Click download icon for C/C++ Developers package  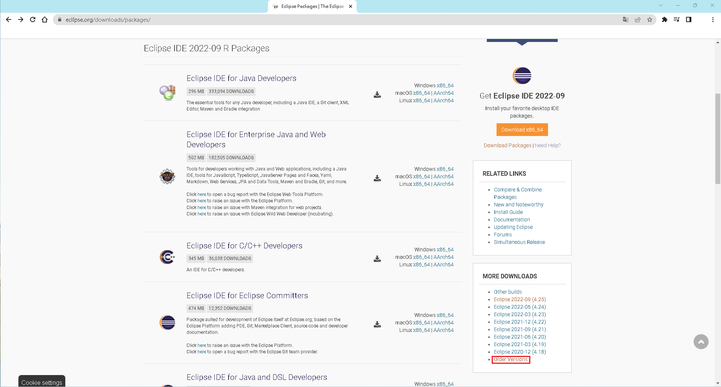click(377, 259)
